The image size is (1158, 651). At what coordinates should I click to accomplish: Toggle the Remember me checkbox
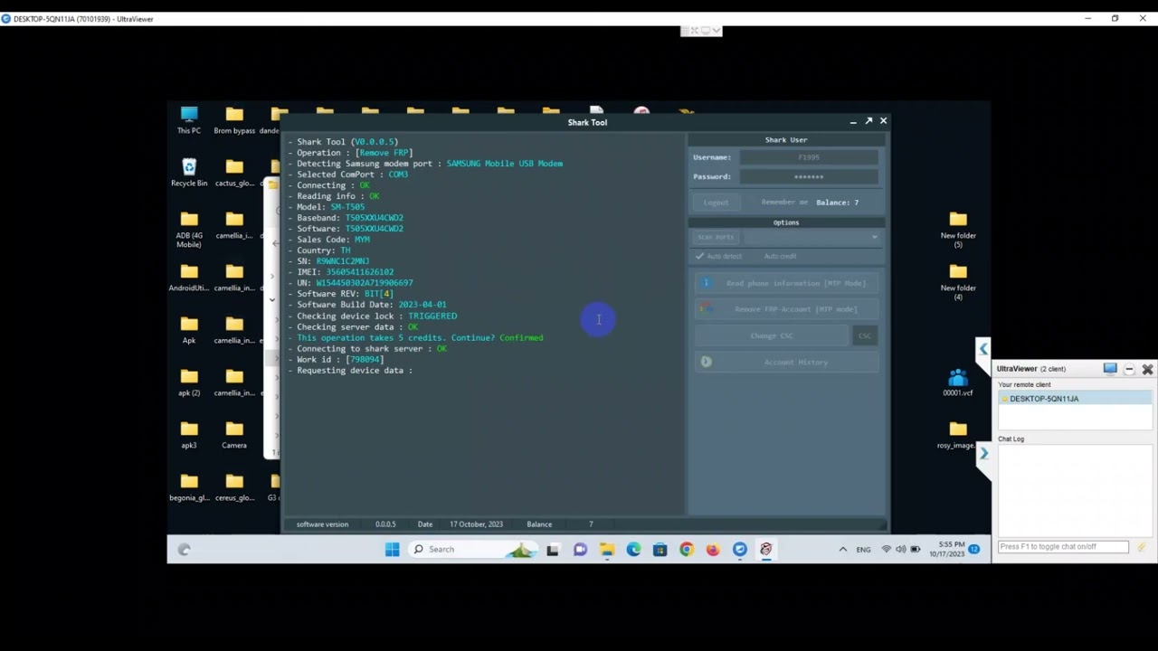[x=784, y=203]
